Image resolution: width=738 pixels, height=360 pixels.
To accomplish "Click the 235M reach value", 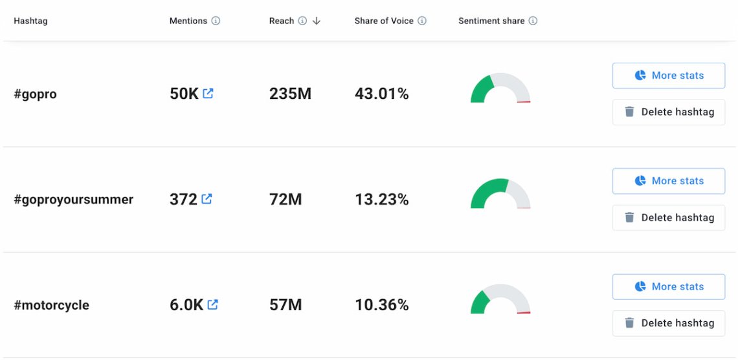I will pos(291,94).
